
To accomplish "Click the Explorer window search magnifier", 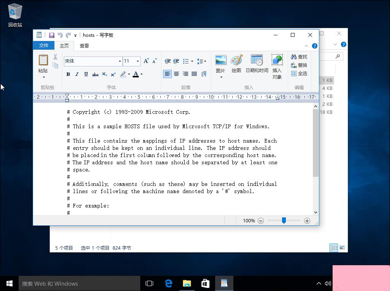I will click(x=338, y=57).
